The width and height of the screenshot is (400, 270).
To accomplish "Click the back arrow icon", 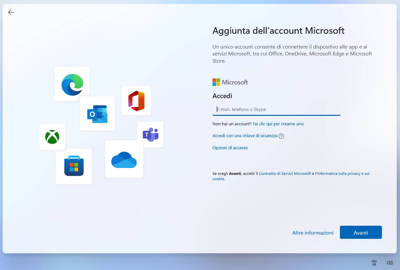I will coord(11,12).
